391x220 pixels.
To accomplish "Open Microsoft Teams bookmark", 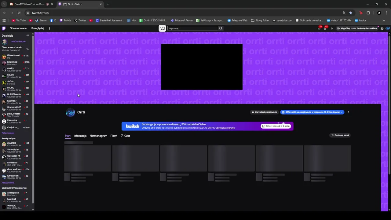I will 182,20.
